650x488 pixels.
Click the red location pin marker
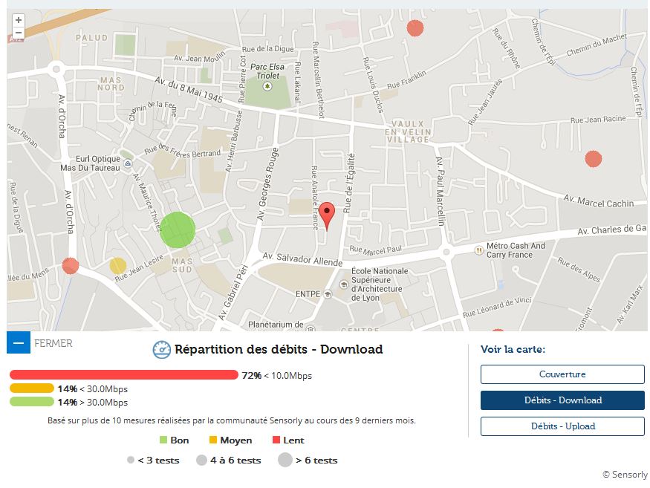coord(327,216)
